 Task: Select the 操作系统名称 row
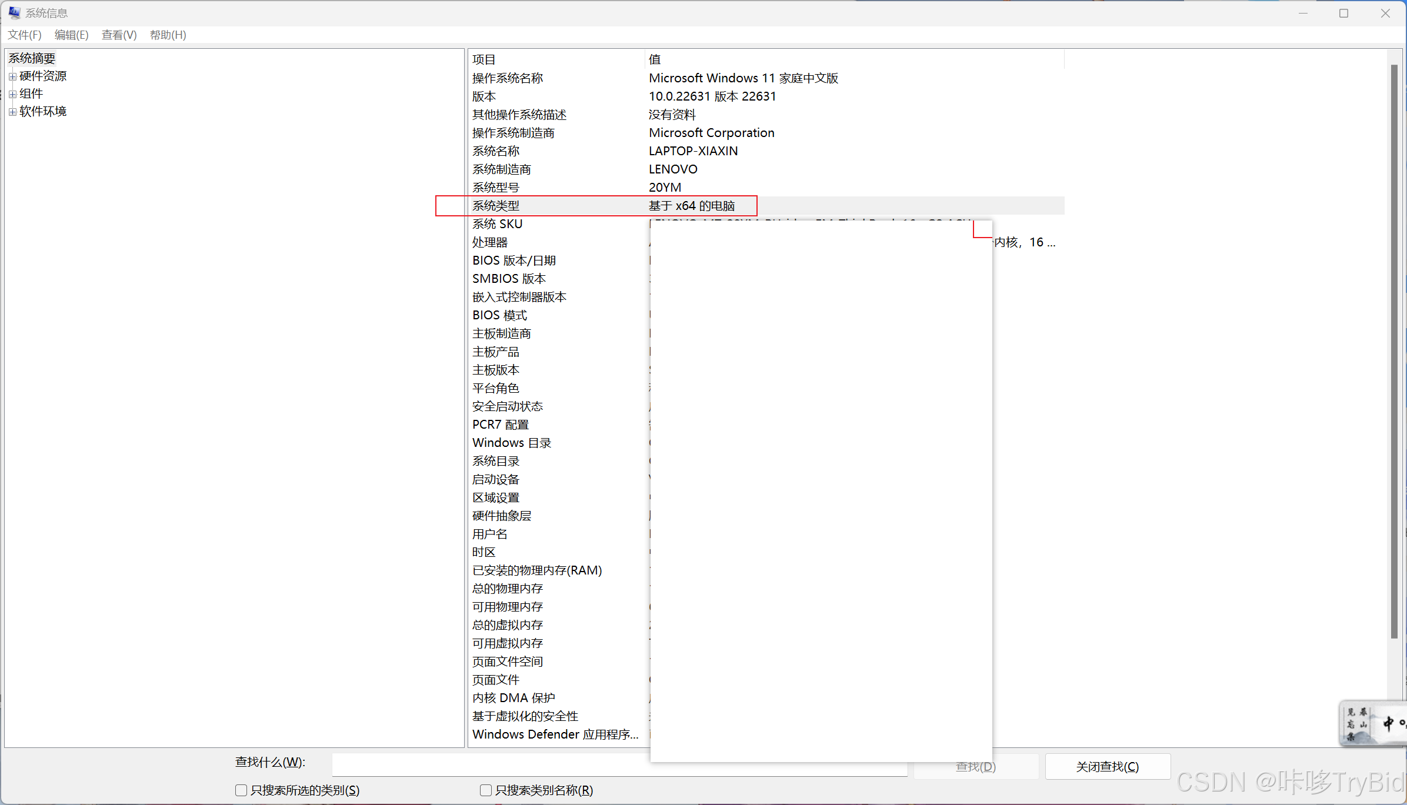(766, 78)
